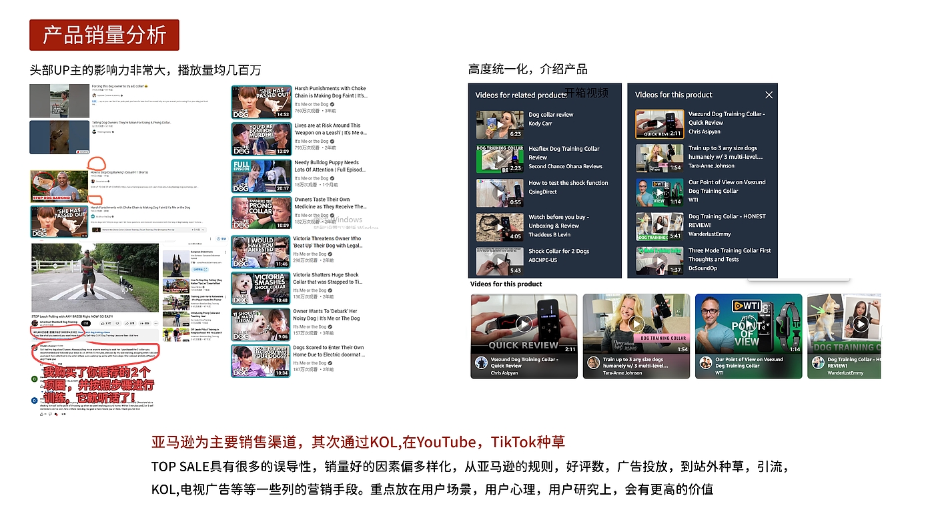Play the 'Dog collar review' video thumbnail
The image size is (934, 526).
click(500, 124)
